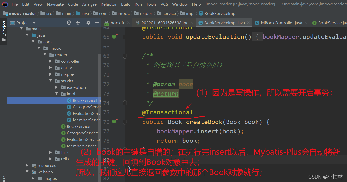Image resolution: width=347 pixels, height=182 pixels.
Task: Click the implements gutter icon on line 76
Action: [x=115, y=121]
